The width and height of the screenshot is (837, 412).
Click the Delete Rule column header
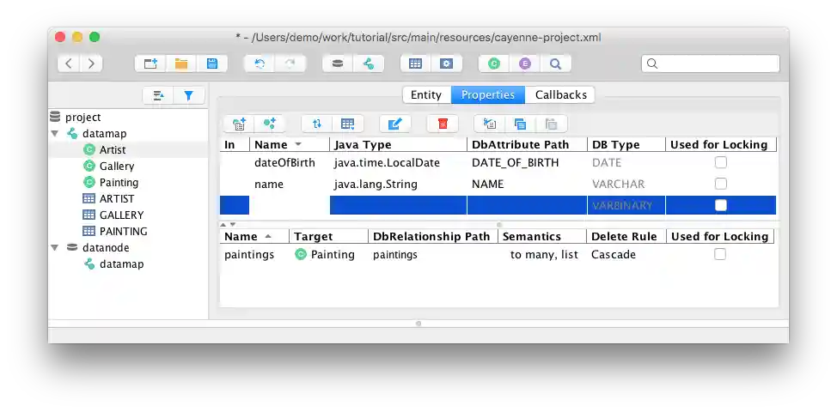pos(626,236)
